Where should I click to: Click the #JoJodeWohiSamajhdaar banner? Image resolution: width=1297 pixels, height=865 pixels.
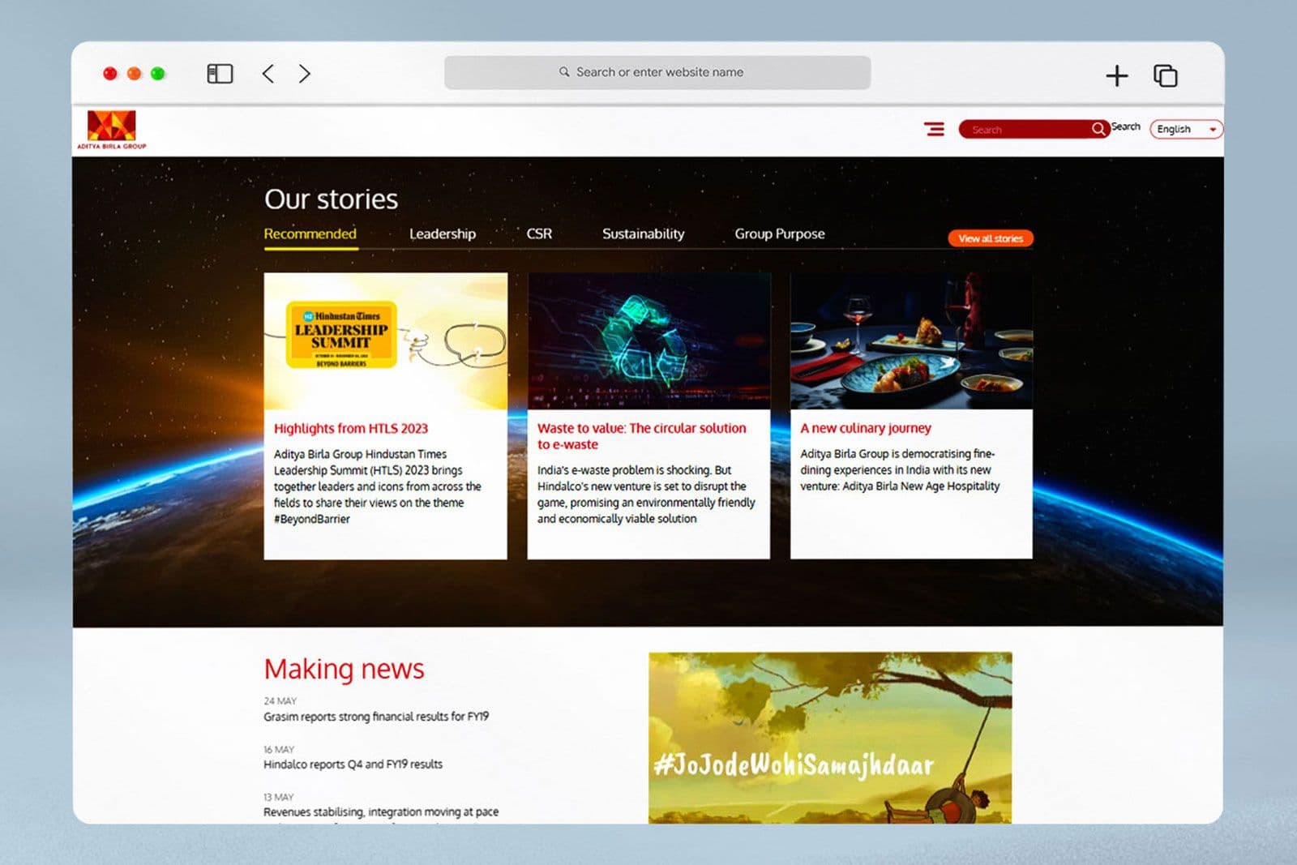(x=830, y=738)
